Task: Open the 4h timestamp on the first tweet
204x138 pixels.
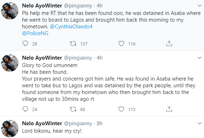Action: coord(100,6)
